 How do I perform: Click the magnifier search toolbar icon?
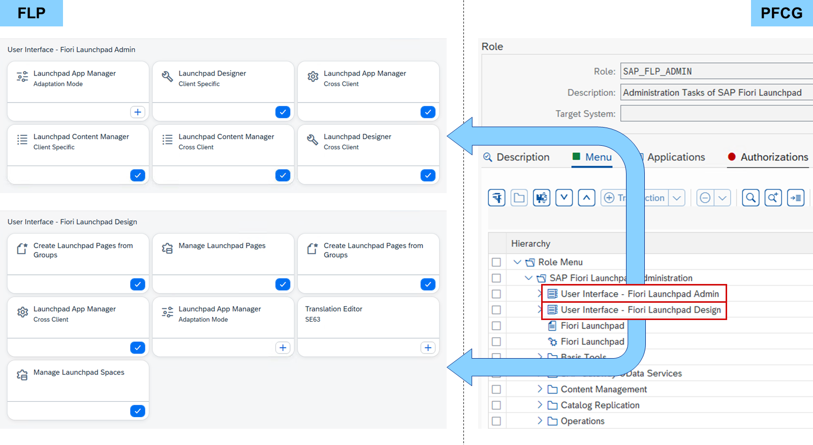pos(751,198)
